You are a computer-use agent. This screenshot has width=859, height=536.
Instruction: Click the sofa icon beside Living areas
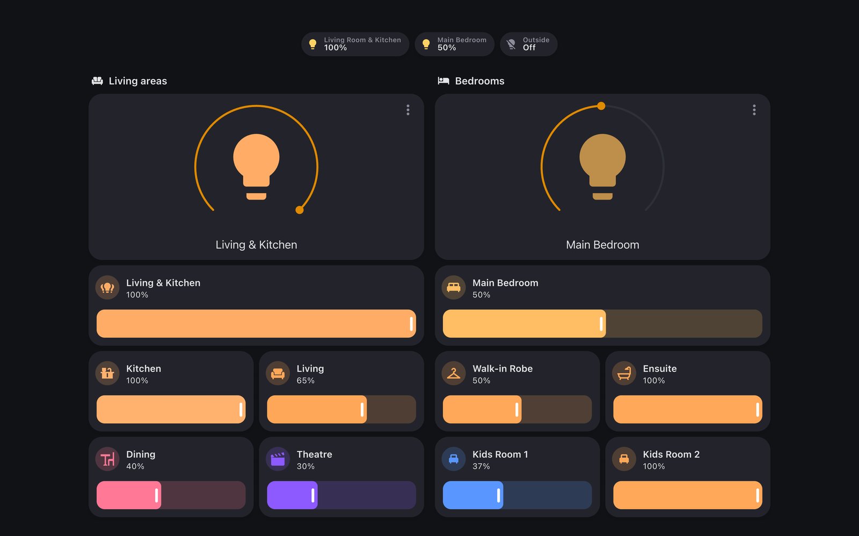[97, 81]
